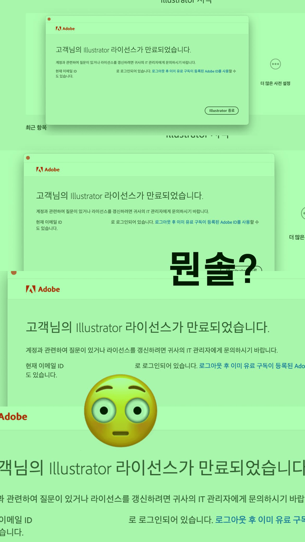The width and height of the screenshot is (305, 542).
Task: Click the expired license heading in third dialog copy
Action: click(x=148, y=327)
